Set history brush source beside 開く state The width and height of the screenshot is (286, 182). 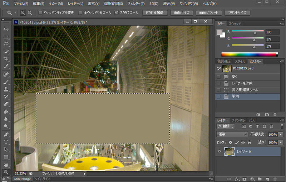click(218, 77)
